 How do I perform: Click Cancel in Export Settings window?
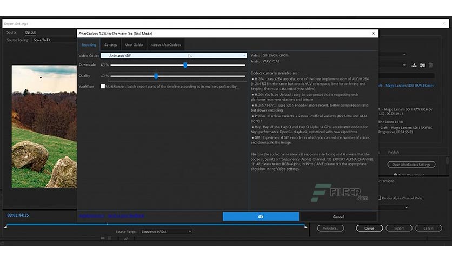pyautogui.click(x=428, y=228)
